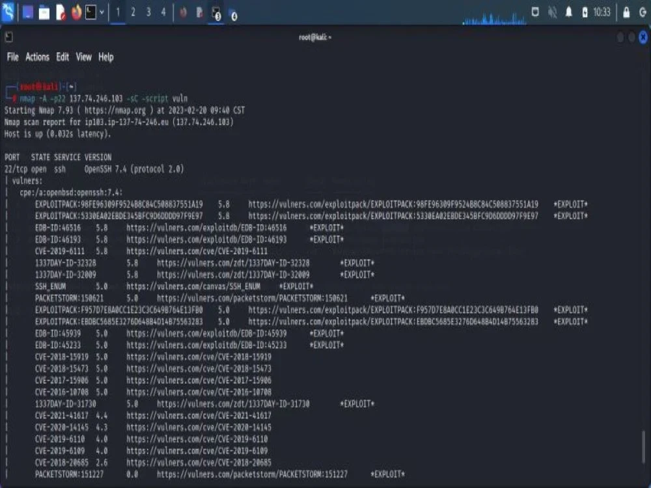Lock the screen with padlock icon
Screen dimensions: 651x488
click(x=626, y=12)
